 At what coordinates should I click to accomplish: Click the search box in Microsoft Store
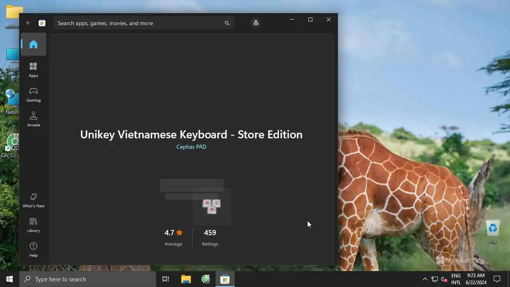[x=143, y=23]
